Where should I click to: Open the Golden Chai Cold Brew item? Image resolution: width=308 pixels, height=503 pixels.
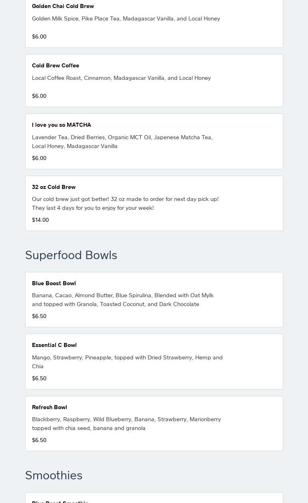coord(63,6)
